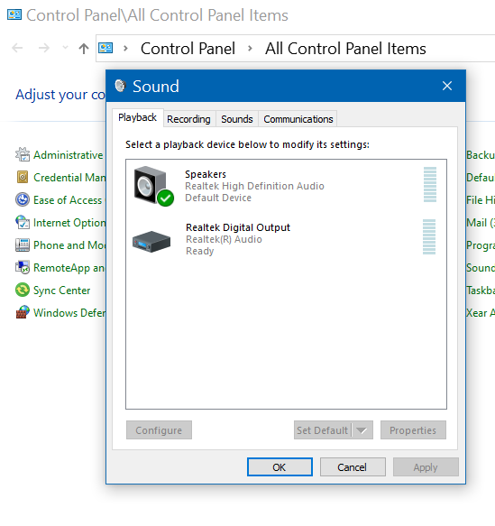Open Administrative Tools icon
This screenshot has width=495, height=526.
(23, 154)
